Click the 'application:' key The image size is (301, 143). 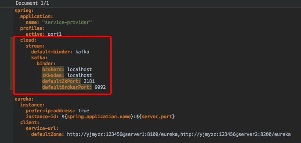click(37, 16)
